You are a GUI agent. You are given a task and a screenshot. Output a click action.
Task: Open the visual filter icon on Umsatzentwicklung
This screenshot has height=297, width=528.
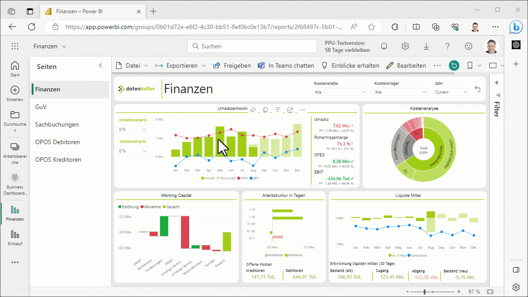coord(278,110)
